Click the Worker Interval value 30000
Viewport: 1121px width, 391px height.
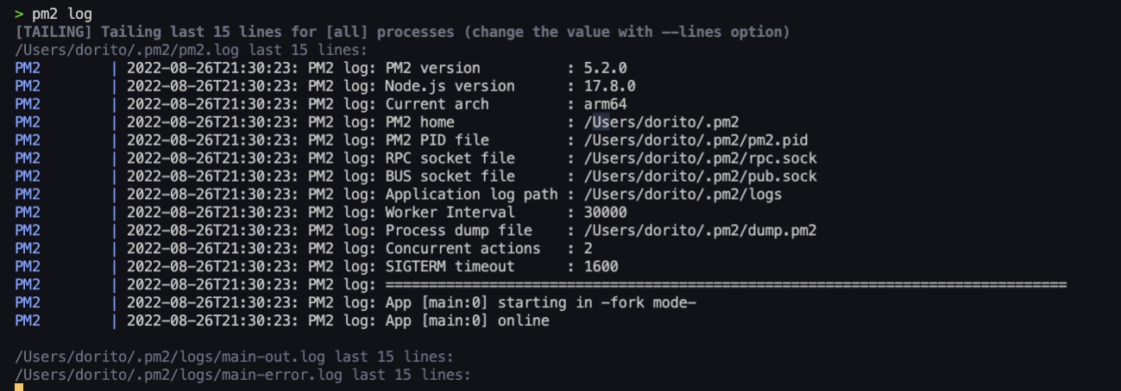pyautogui.click(x=605, y=213)
